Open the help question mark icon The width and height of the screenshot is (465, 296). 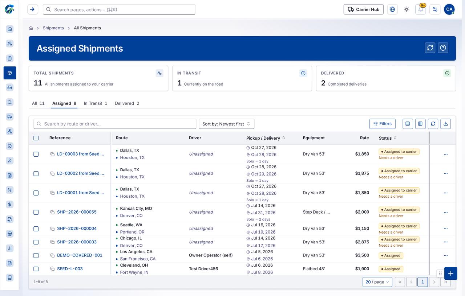pos(443,48)
